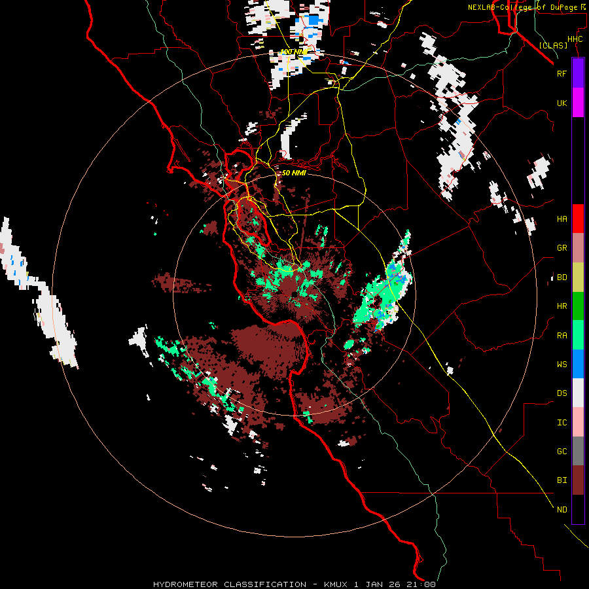Image resolution: width=589 pixels, height=589 pixels.
Task: Click the HHC product code label
Action: 575,39
